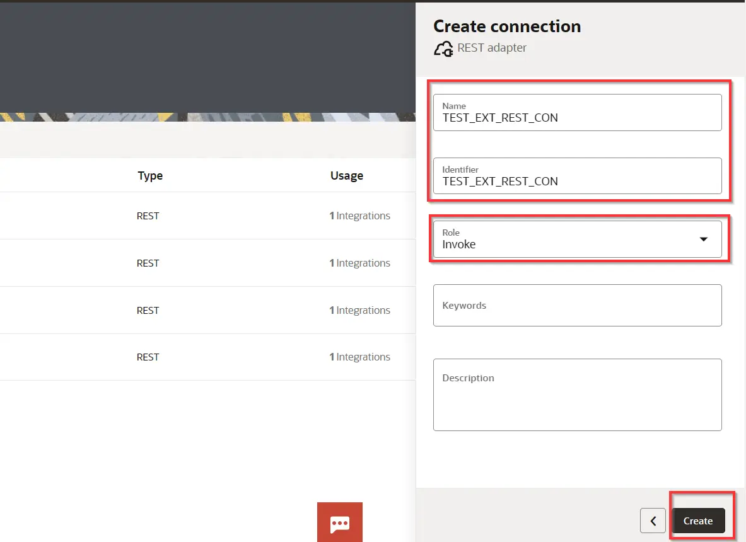Select the fourth row REST type cell
Image resolution: width=746 pixels, height=542 pixels.
tap(148, 357)
